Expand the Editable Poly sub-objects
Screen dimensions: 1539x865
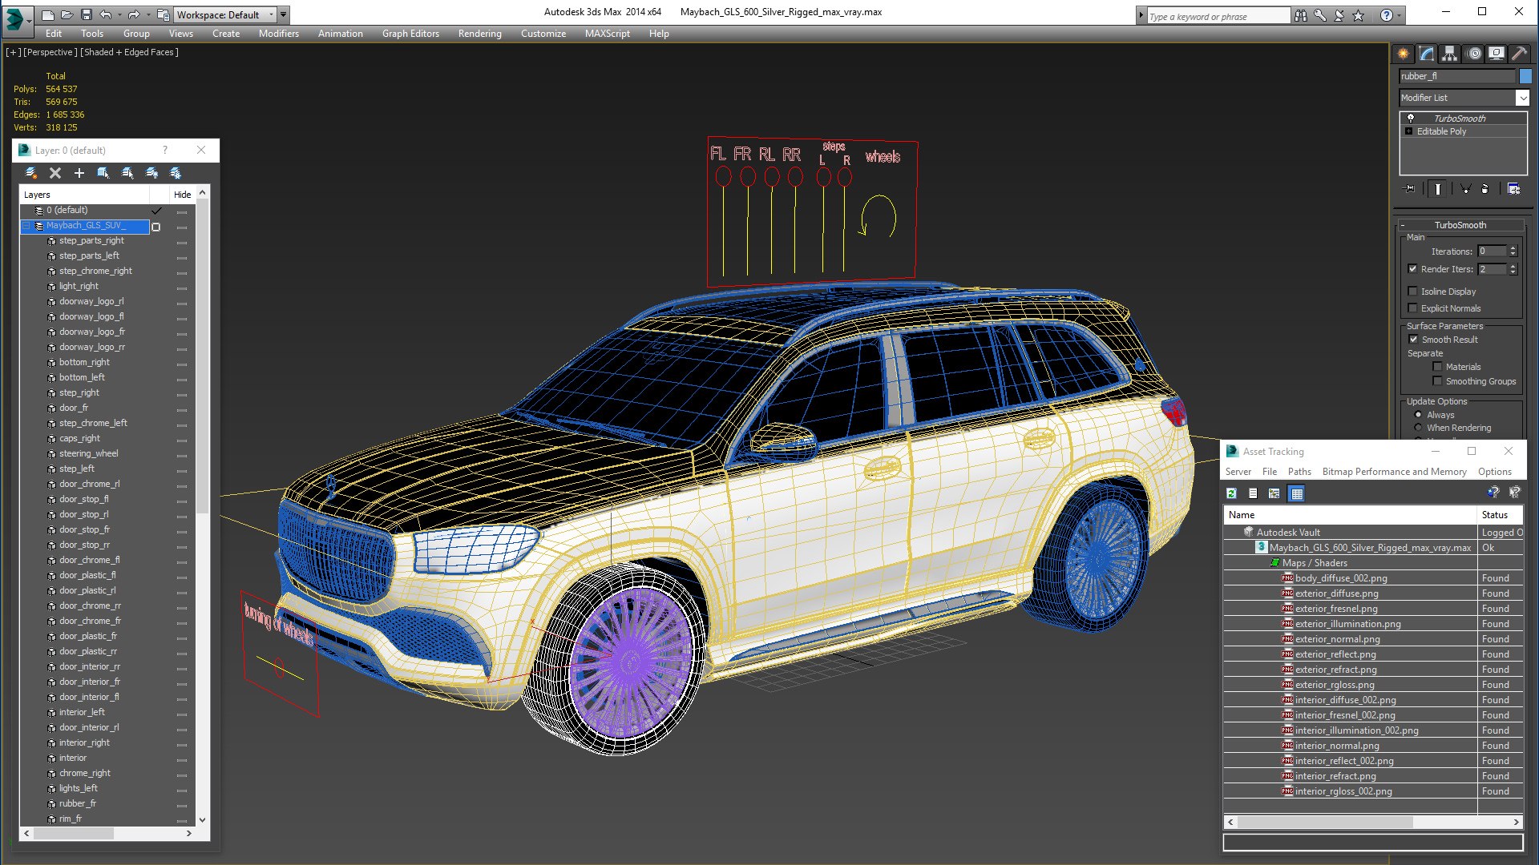pyautogui.click(x=1408, y=131)
